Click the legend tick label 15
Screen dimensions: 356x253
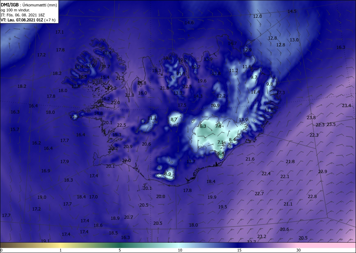(x=239, y=250)
